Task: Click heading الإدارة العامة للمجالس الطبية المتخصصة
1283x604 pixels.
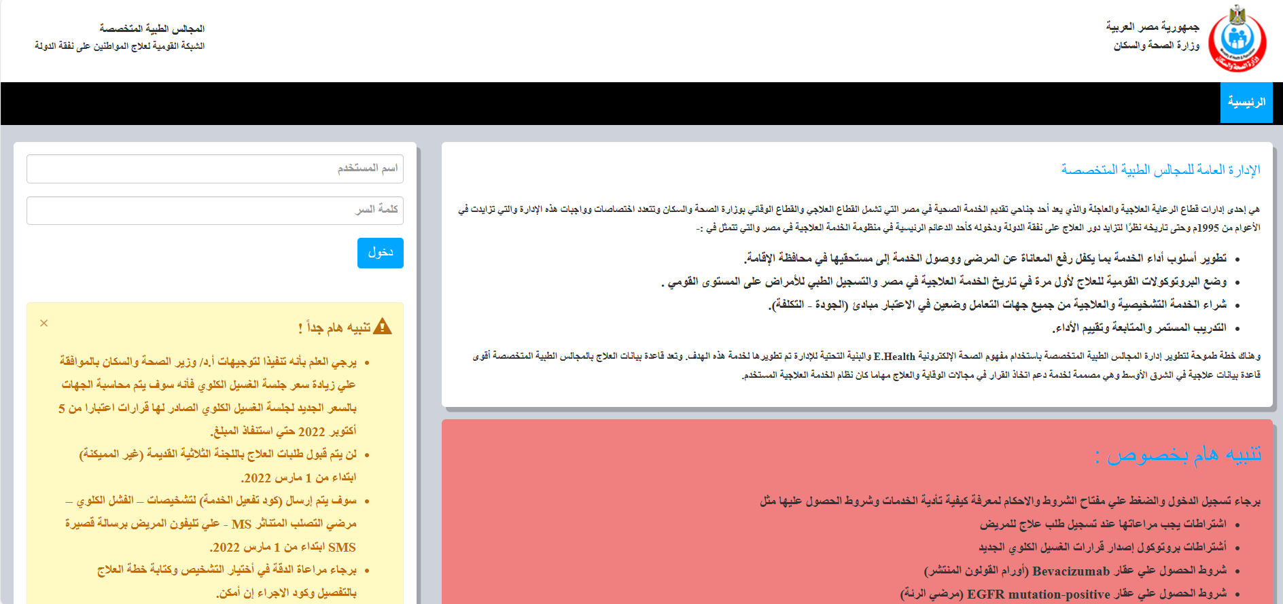Action: (x=1161, y=170)
